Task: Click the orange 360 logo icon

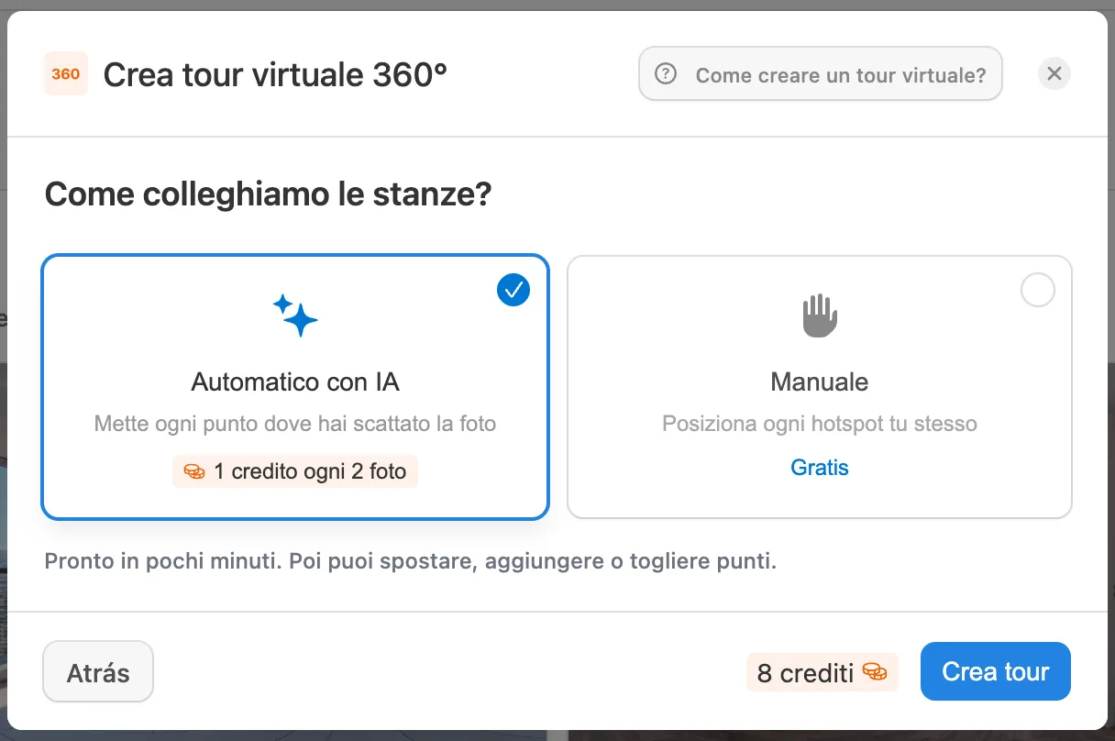Action: point(66,74)
